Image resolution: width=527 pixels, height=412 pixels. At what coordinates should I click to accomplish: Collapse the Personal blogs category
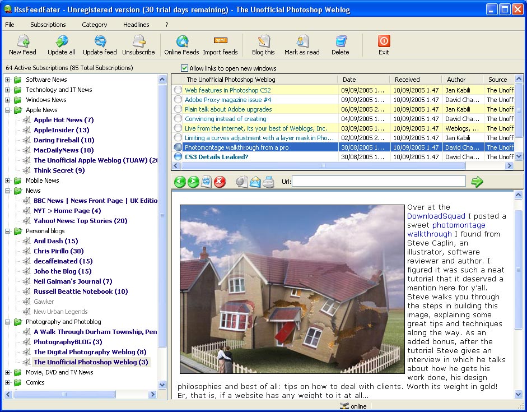(8, 231)
